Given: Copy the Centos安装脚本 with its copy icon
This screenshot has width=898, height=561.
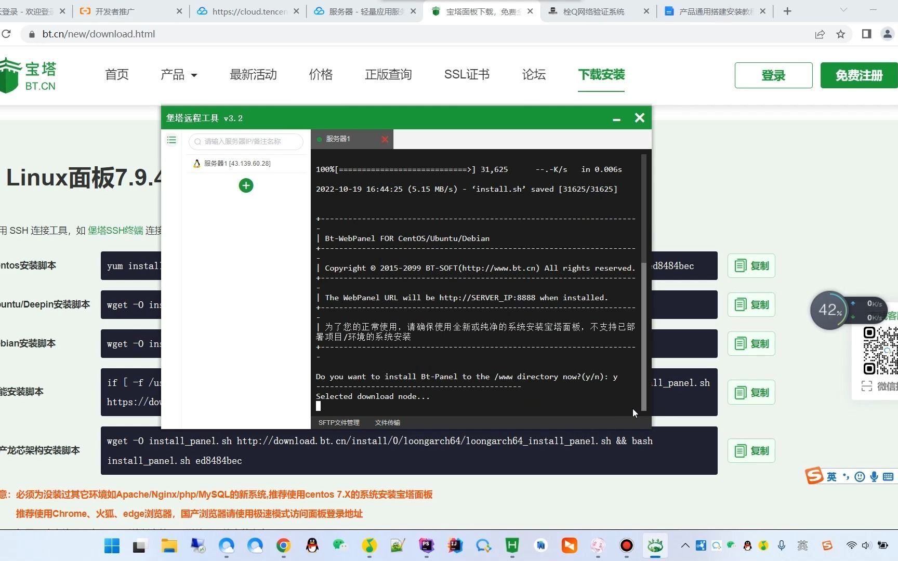Looking at the screenshot, I should point(751,265).
